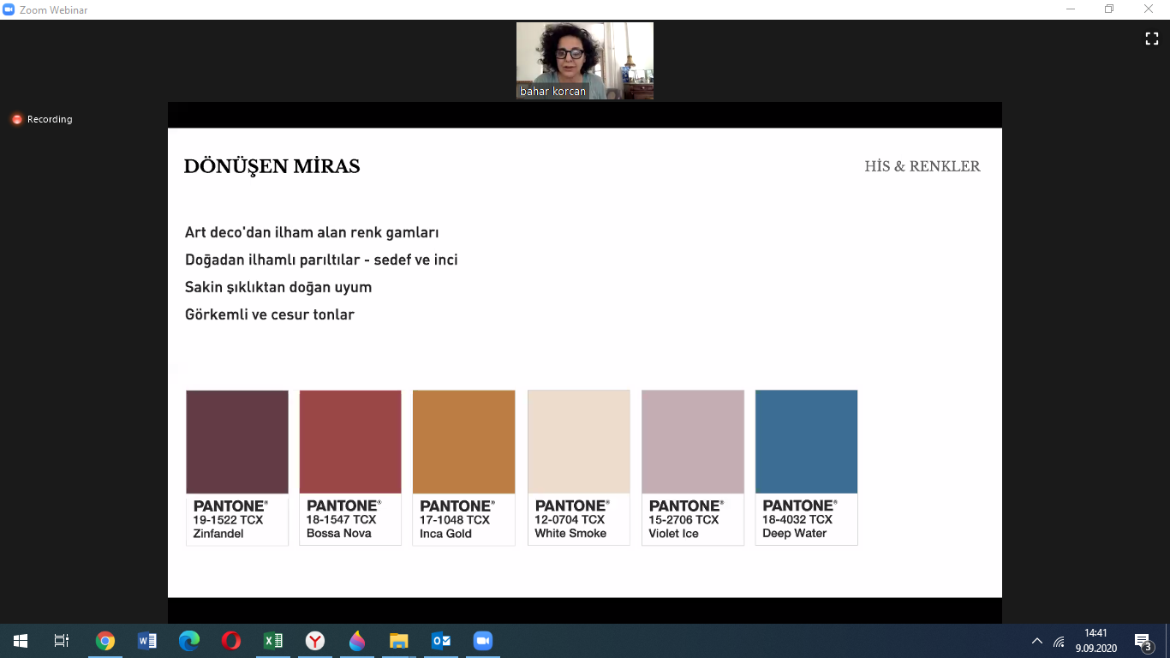Click the HİS & RENKLER heading

point(922,166)
